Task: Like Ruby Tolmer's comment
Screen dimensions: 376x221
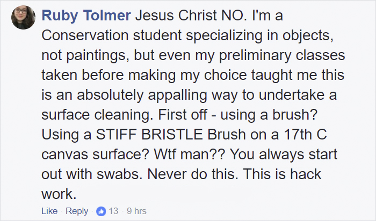Action: (49, 211)
